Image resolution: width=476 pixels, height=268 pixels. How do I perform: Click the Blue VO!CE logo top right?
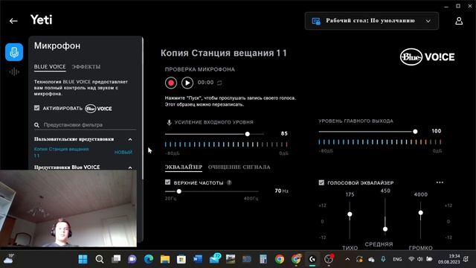427,57
